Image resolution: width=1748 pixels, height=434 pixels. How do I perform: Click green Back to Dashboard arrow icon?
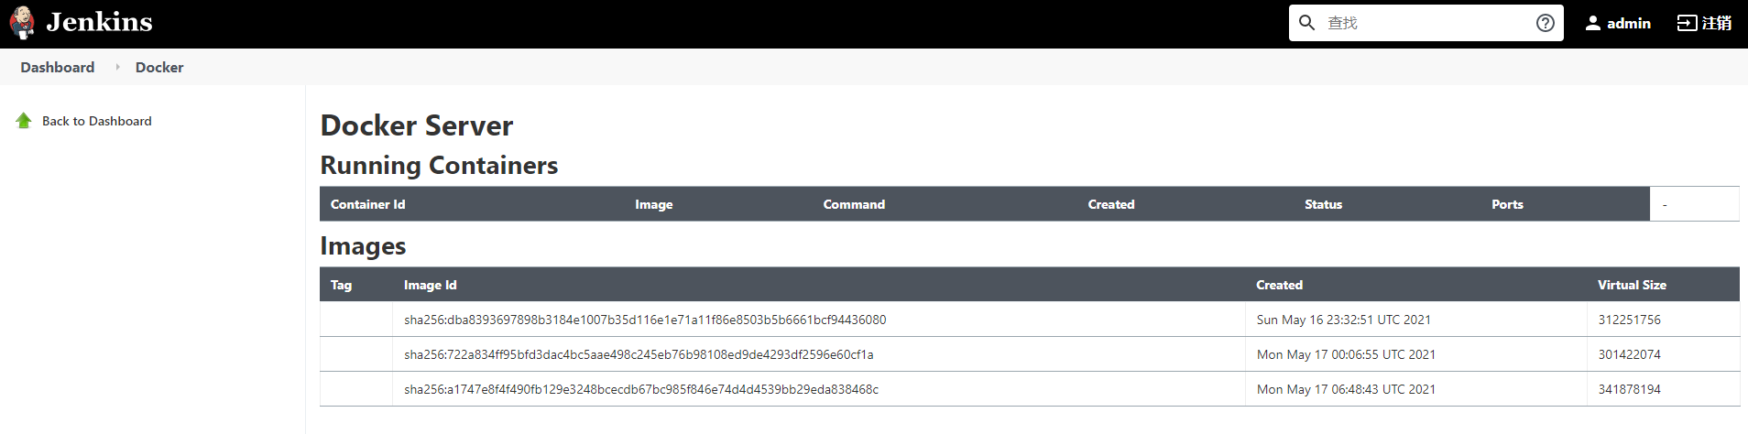[24, 121]
